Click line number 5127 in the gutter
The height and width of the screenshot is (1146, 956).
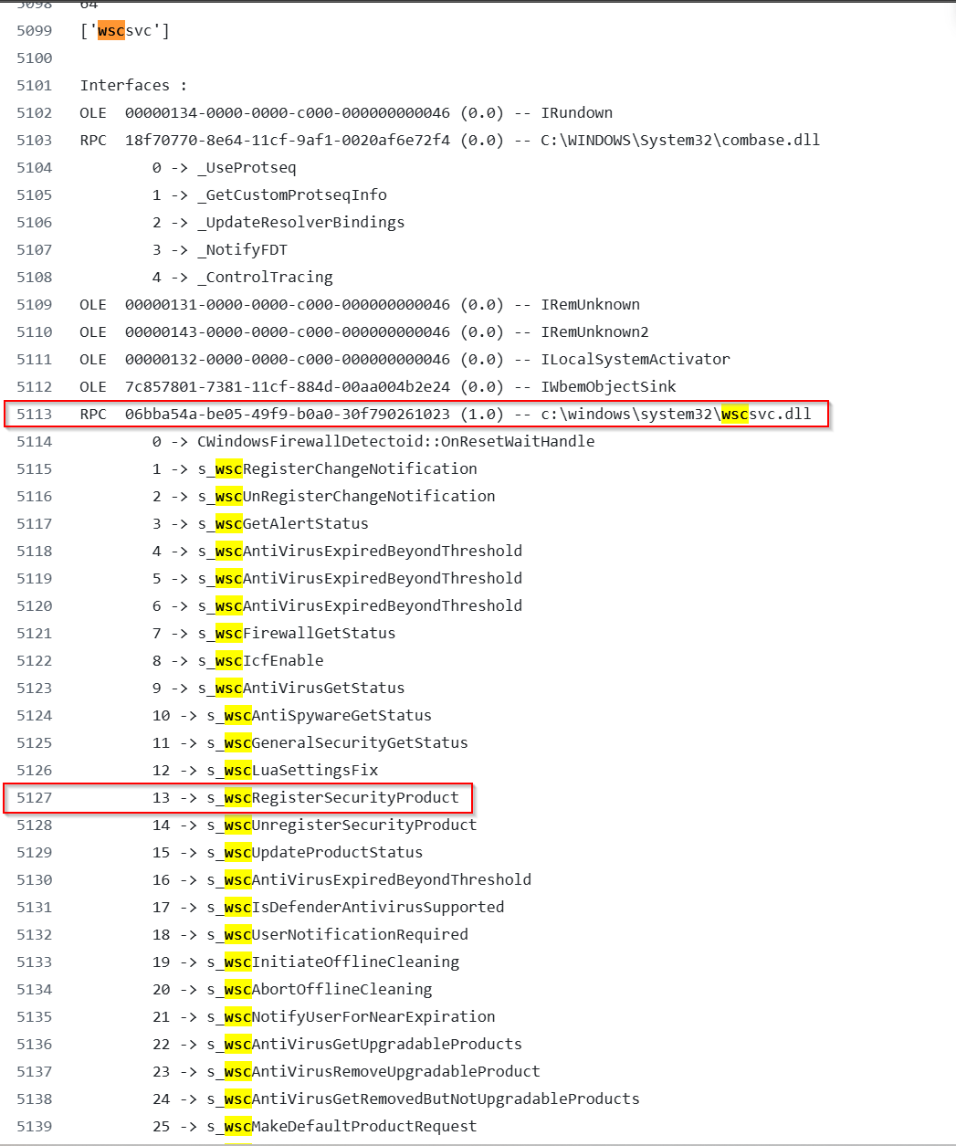coord(35,797)
